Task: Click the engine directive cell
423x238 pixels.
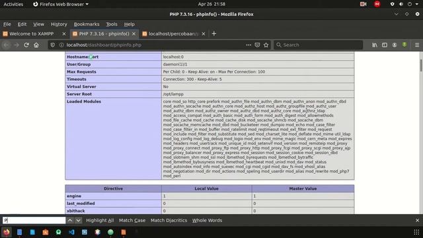Action: [x=113, y=196]
